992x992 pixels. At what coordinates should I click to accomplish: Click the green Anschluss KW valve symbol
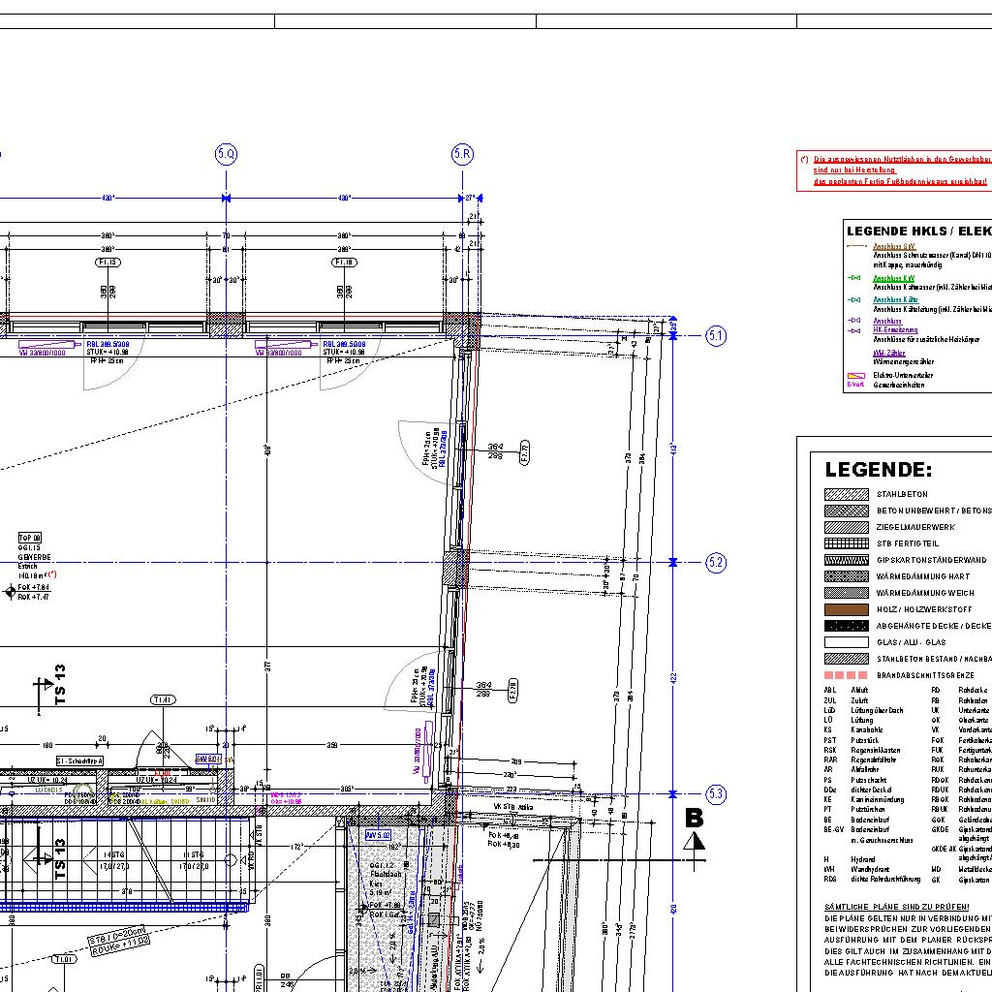click(854, 278)
